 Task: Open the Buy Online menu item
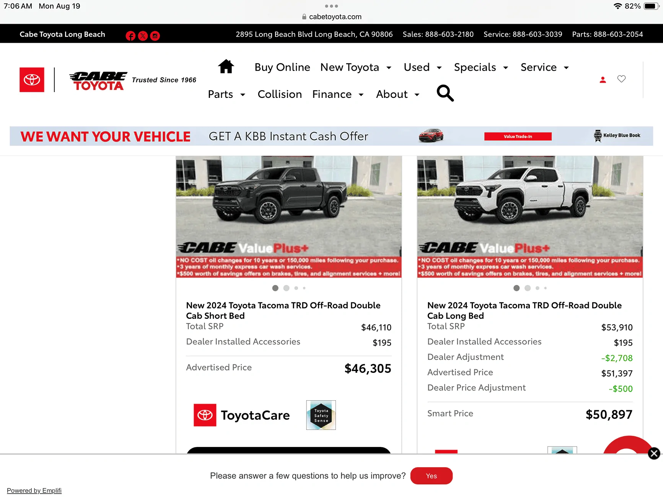pos(282,67)
